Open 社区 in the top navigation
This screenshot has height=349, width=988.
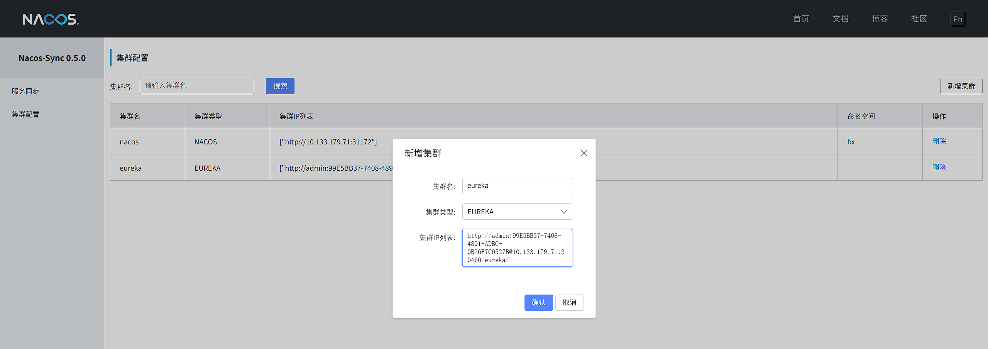919,19
